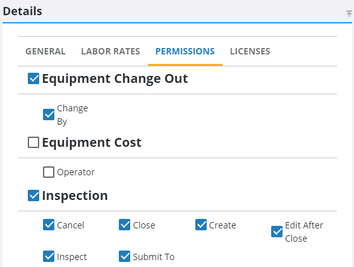Select the Permissions tab
The image size is (354, 267).
point(185,51)
